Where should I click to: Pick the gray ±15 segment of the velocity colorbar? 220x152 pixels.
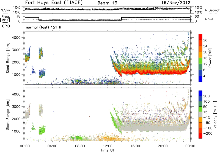pyautogui.click(x=200, y=114)
